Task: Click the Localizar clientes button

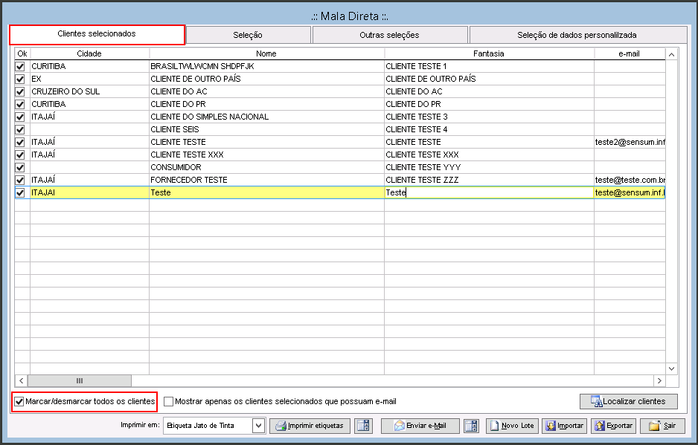Action: click(x=629, y=401)
